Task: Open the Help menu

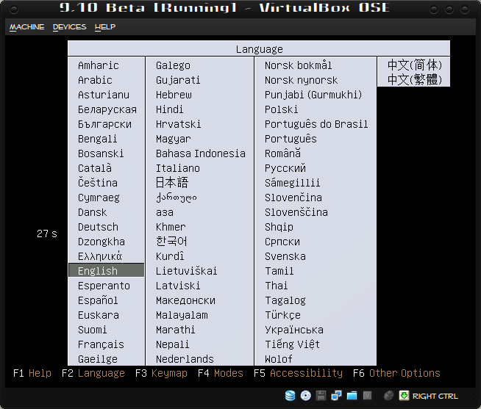Action: [105, 27]
